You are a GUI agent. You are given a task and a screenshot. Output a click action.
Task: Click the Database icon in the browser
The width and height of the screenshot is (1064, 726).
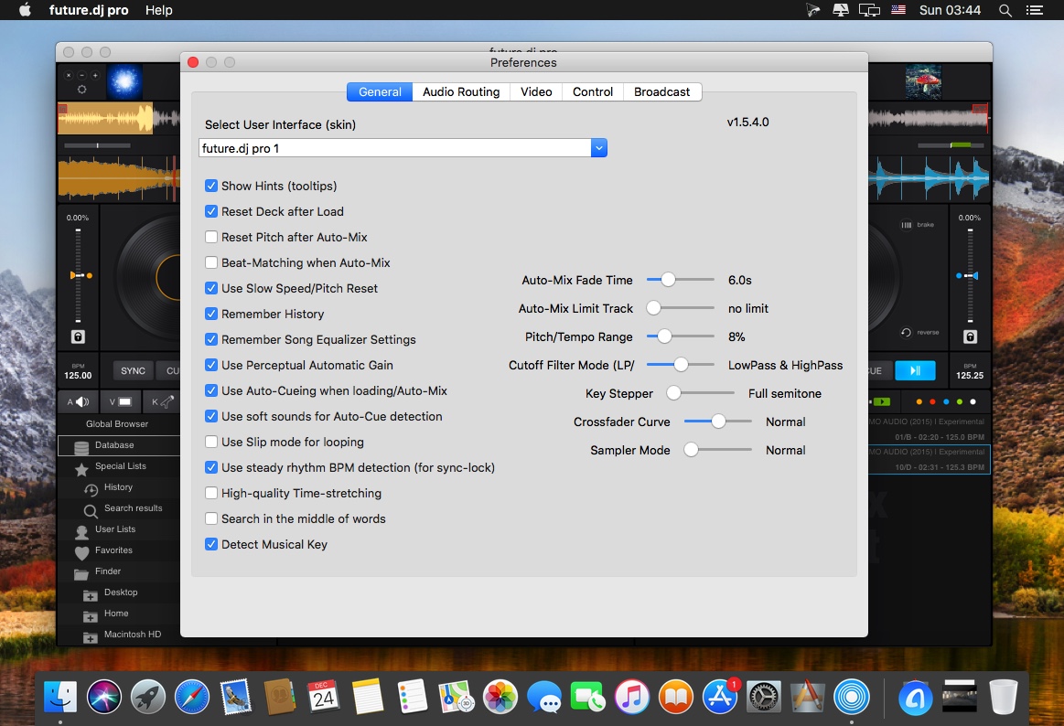coord(81,446)
